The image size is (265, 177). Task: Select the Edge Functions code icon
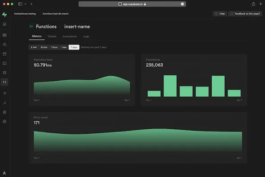(x=4, y=82)
